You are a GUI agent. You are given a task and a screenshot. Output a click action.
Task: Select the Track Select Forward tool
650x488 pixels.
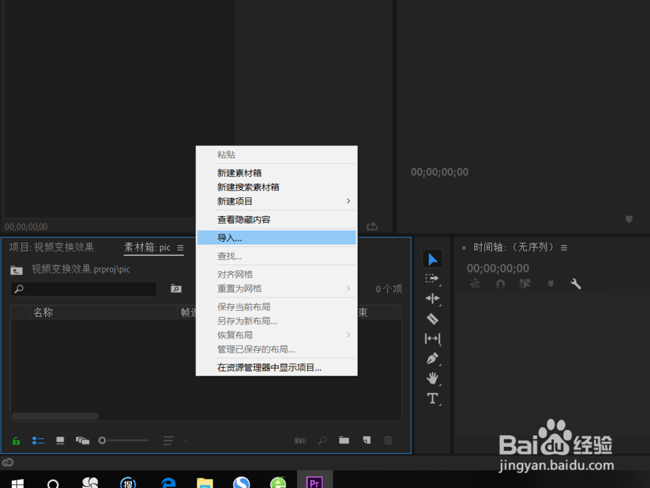point(432,278)
